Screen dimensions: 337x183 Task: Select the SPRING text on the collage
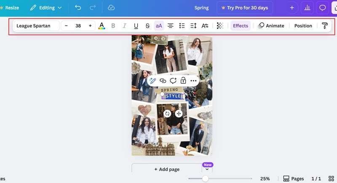tap(169, 90)
